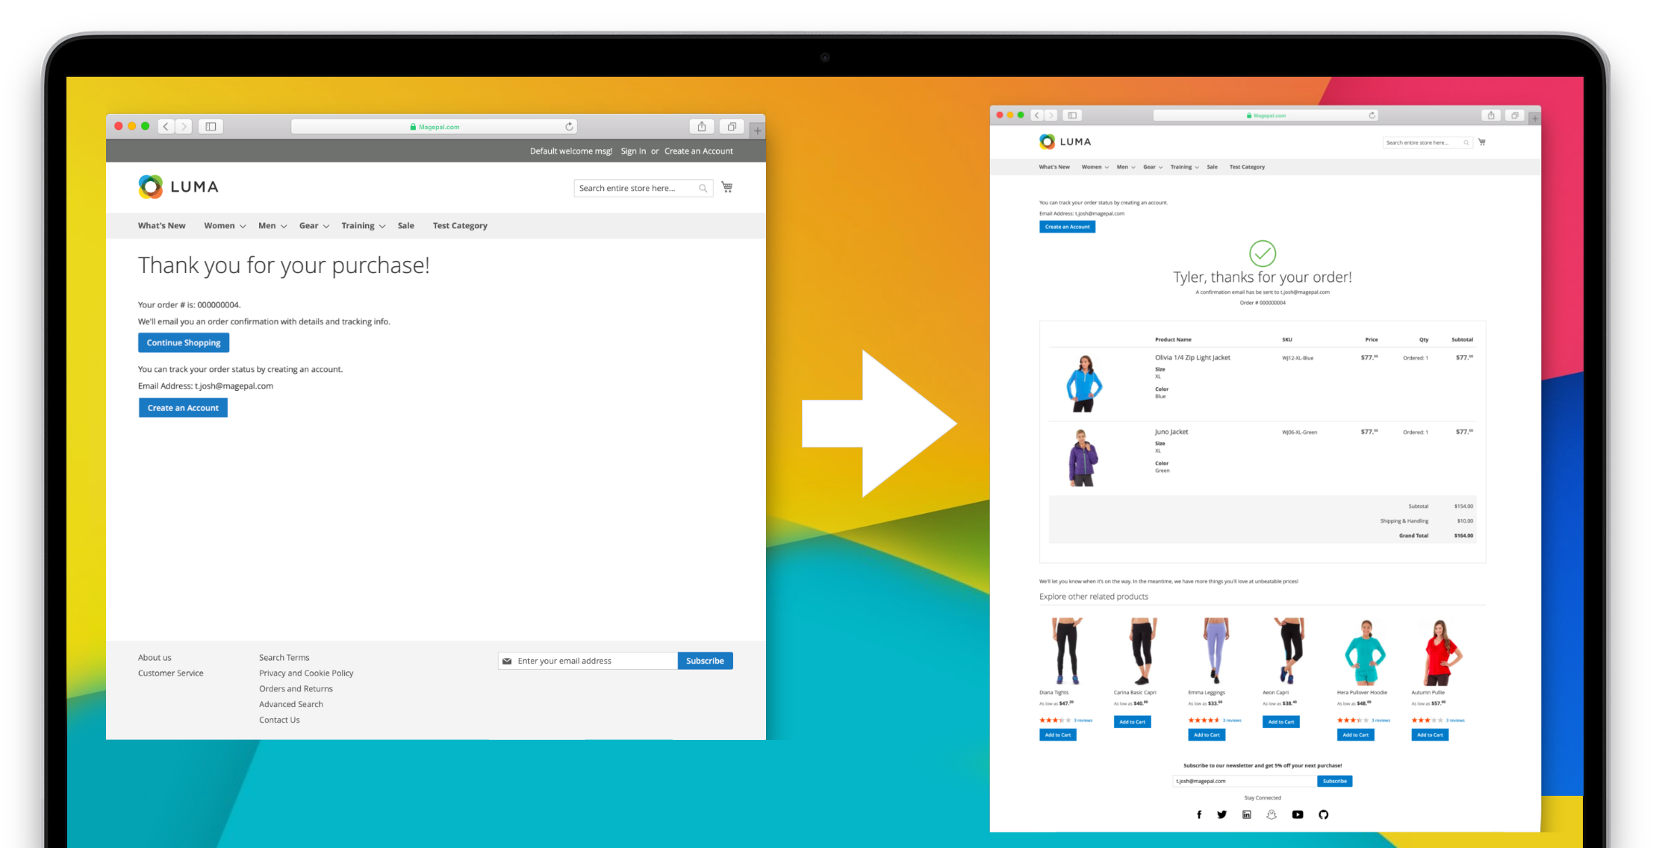
Task: Click the search magnifier icon right screen
Action: tap(1467, 142)
